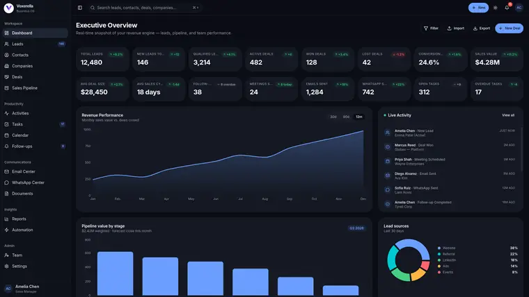The height and width of the screenshot is (297, 529).
Task: Click the Events legend entry
Action: [x=477, y=272]
